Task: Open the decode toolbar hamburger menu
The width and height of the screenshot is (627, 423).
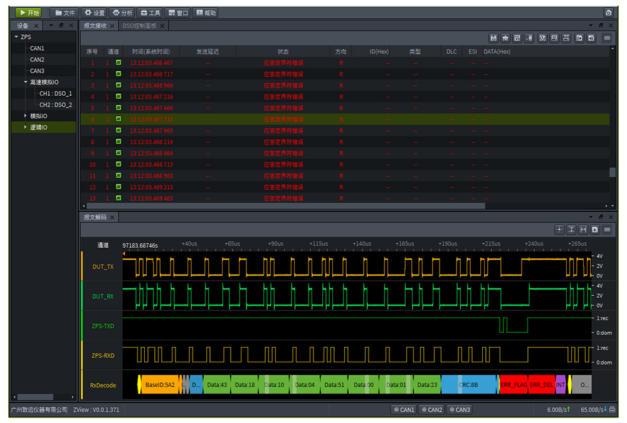Action: click(607, 230)
